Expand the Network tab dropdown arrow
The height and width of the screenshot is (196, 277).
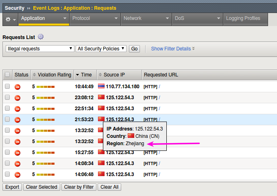167,18
